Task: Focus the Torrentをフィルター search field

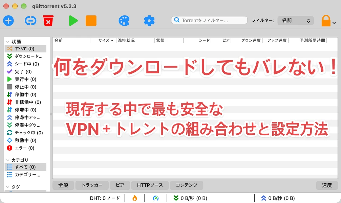Action: pos(209,20)
